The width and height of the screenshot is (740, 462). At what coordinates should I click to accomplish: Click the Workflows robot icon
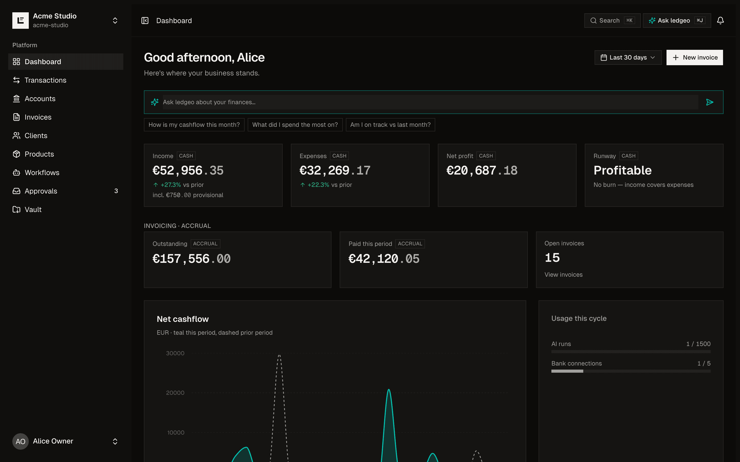click(16, 173)
